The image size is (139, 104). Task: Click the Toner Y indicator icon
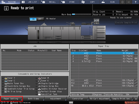coord(6,78)
